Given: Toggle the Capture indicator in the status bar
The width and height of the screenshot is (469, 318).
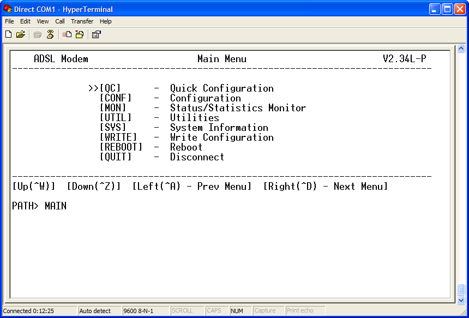Looking at the screenshot, I should coord(267,310).
